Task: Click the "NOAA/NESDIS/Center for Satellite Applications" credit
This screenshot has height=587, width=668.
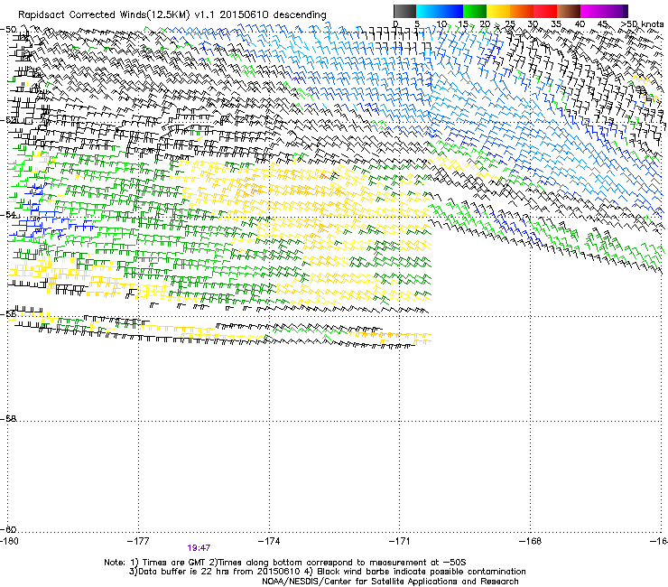Action: coord(390,582)
